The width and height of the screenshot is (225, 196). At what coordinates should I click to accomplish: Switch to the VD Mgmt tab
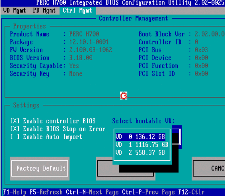click(14, 11)
